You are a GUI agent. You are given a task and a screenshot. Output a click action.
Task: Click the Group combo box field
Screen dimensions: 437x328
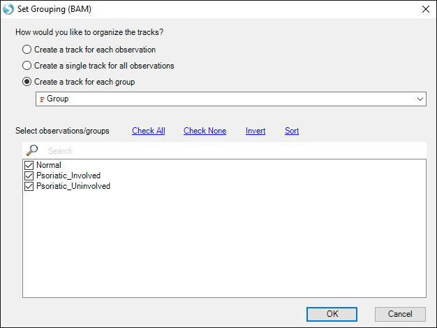231,99
